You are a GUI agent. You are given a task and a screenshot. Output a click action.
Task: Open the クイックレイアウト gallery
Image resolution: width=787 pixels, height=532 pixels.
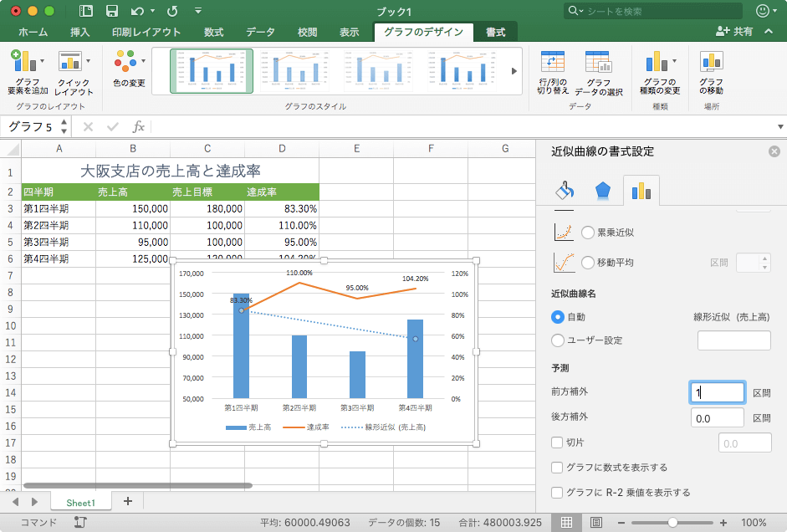(x=74, y=72)
